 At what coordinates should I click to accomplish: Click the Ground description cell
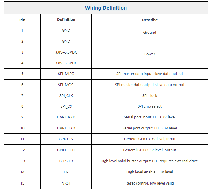coord(149,33)
